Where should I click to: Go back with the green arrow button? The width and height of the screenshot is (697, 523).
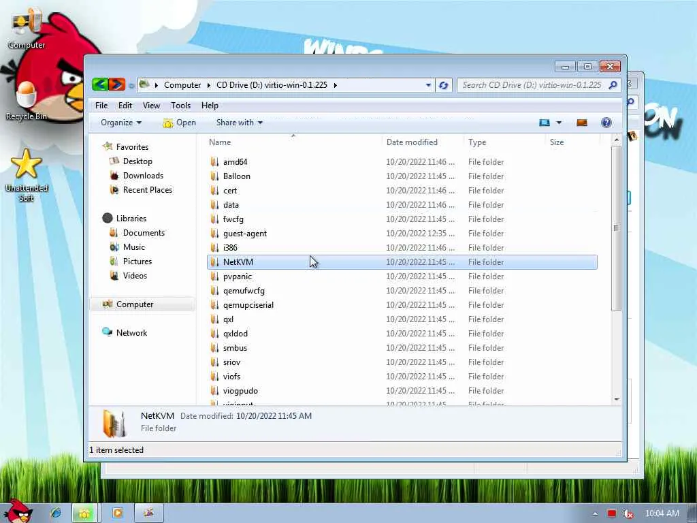pos(100,84)
